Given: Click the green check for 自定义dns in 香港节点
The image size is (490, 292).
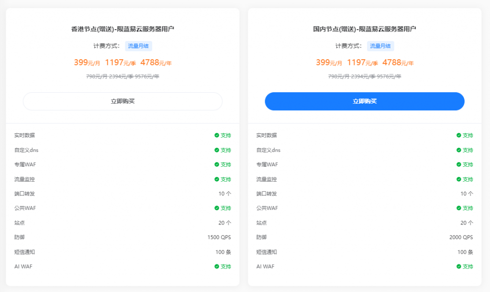Looking at the screenshot, I should coord(217,150).
